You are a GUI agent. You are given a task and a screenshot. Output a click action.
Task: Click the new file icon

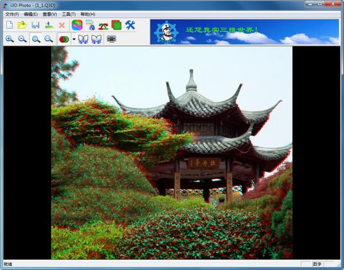(9, 25)
